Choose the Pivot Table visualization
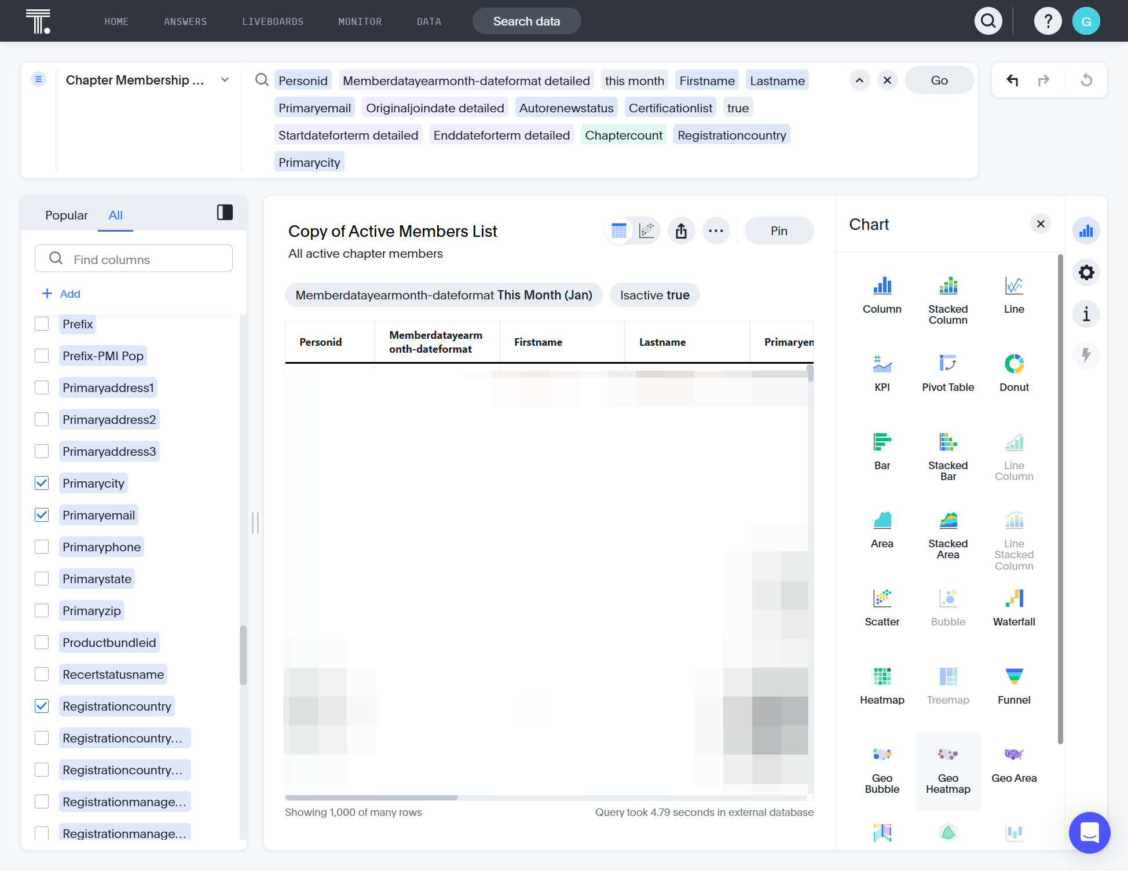Image resolution: width=1128 pixels, height=871 pixels. click(x=948, y=373)
